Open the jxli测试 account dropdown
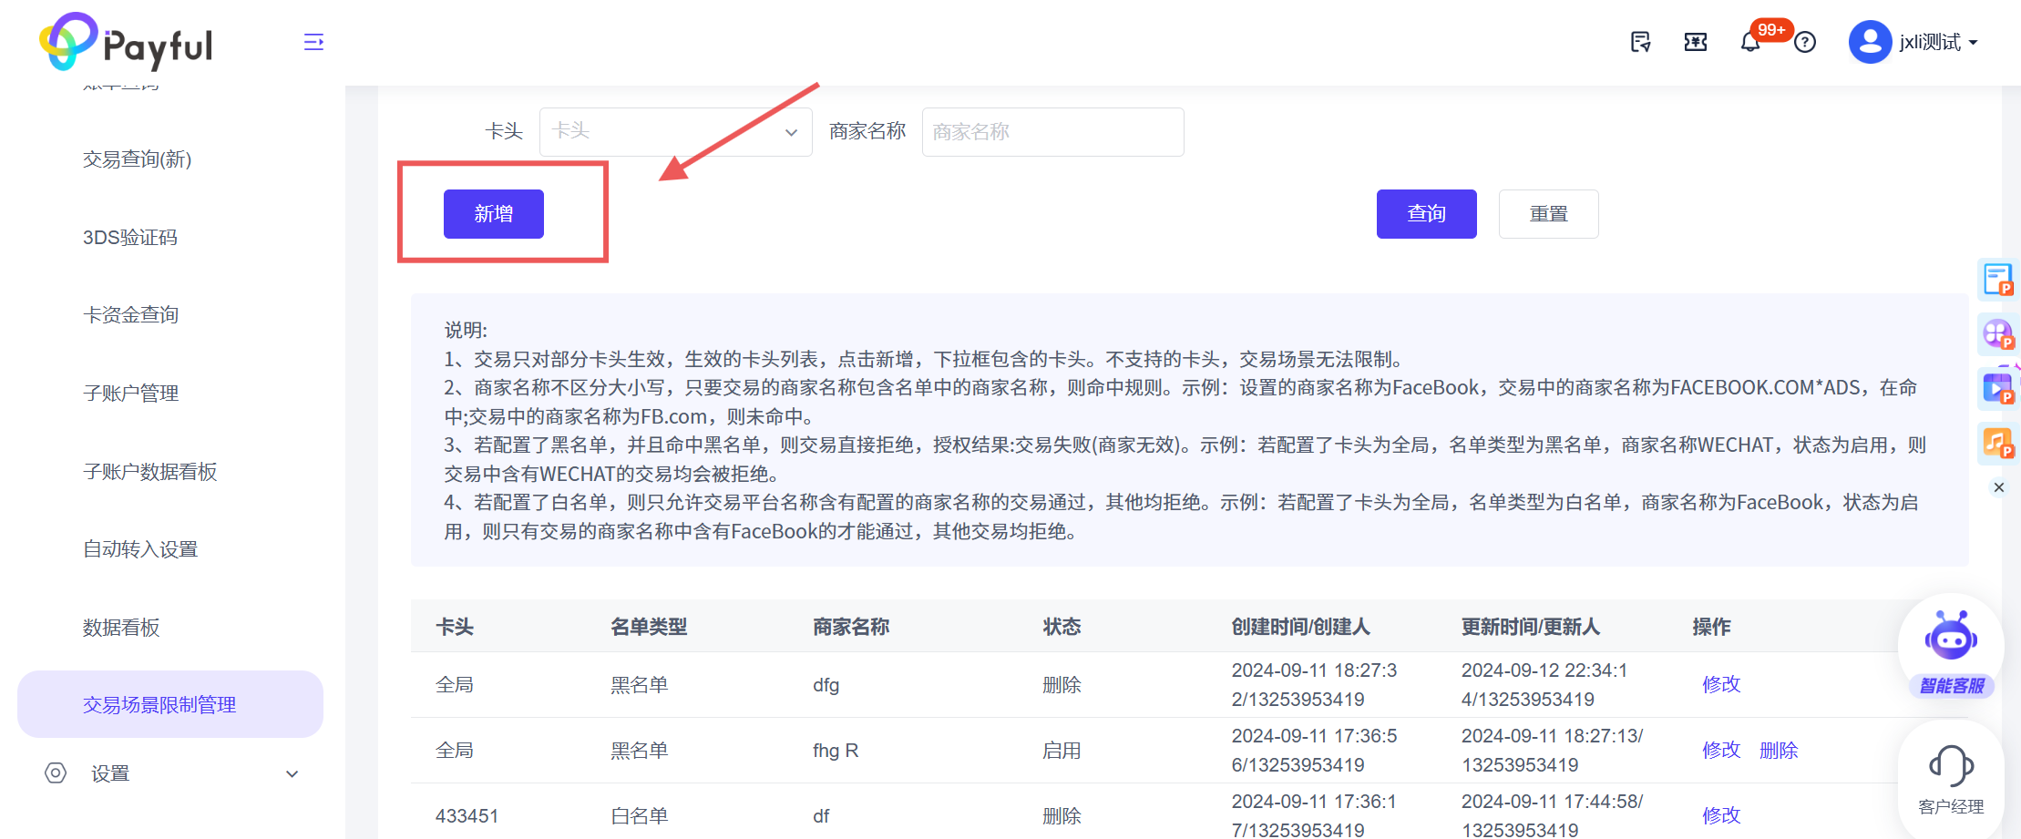The height and width of the screenshot is (839, 2021). (1938, 42)
